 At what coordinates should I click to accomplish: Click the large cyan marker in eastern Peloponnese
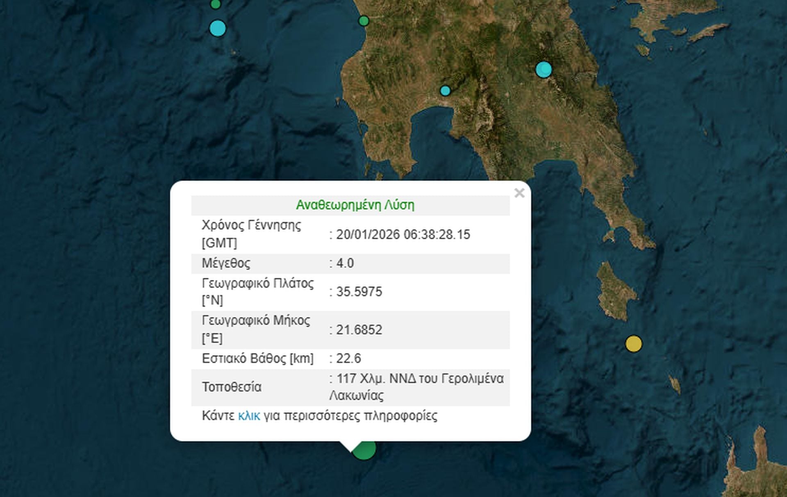tap(544, 69)
